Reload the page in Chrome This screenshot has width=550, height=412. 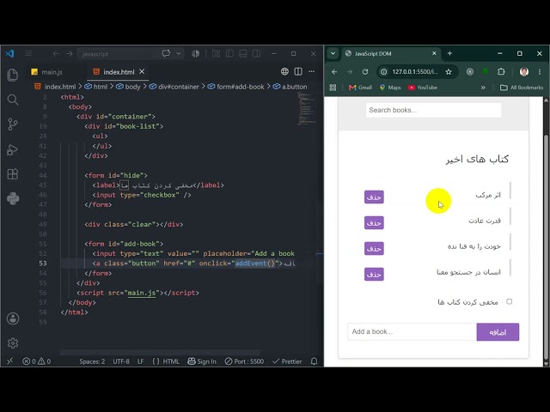pyautogui.click(x=365, y=72)
